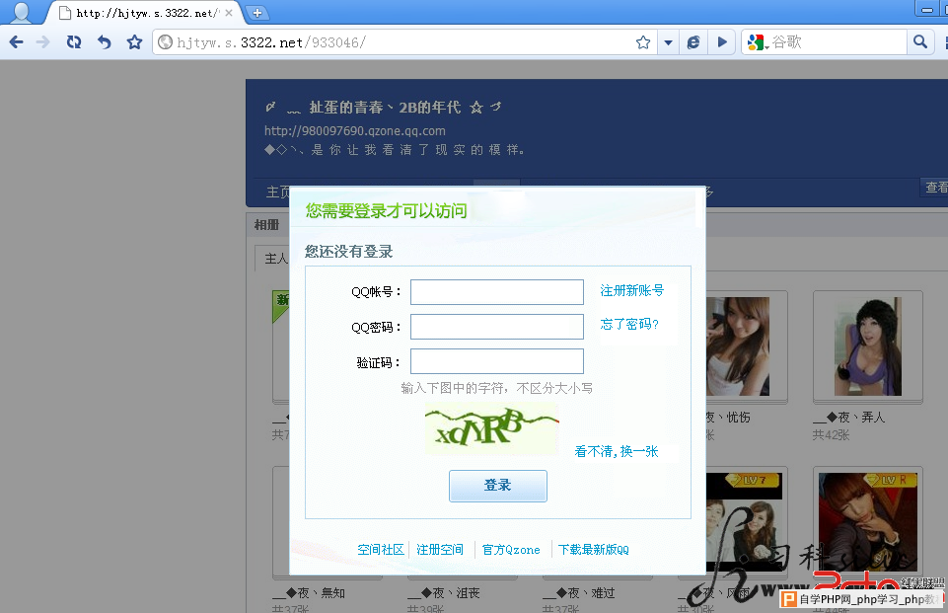
Task: Open the album photo with LV R badge
Action: click(x=867, y=522)
